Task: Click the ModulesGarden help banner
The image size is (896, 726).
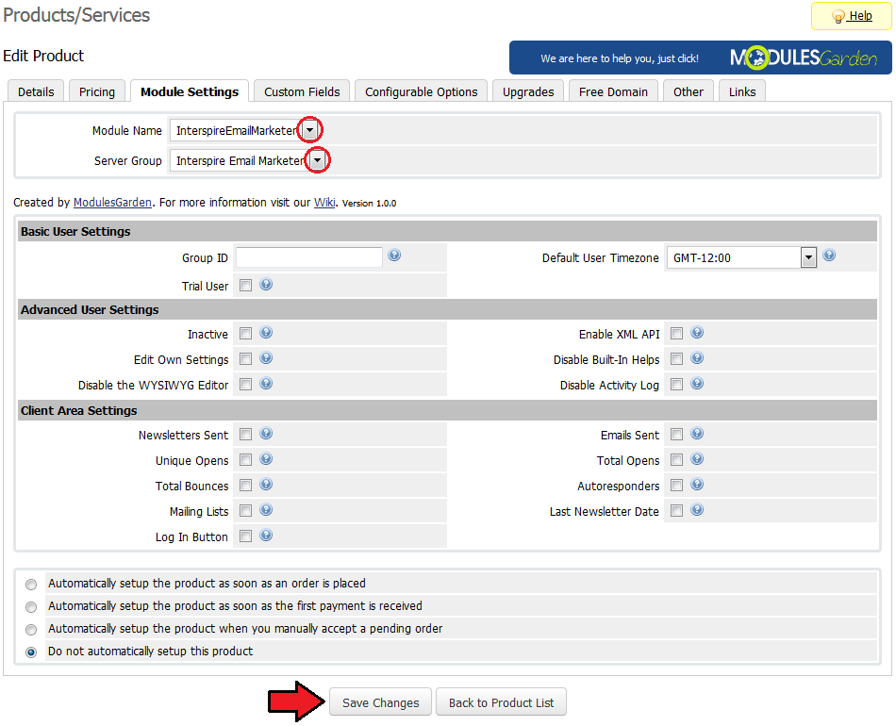Action: (x=700, y=58)
